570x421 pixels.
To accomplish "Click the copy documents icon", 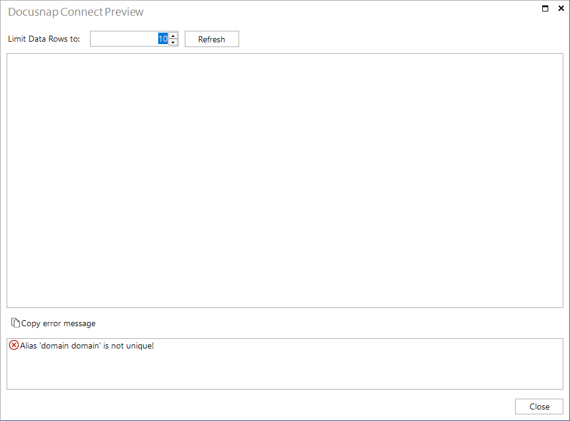I will [15, 323].
